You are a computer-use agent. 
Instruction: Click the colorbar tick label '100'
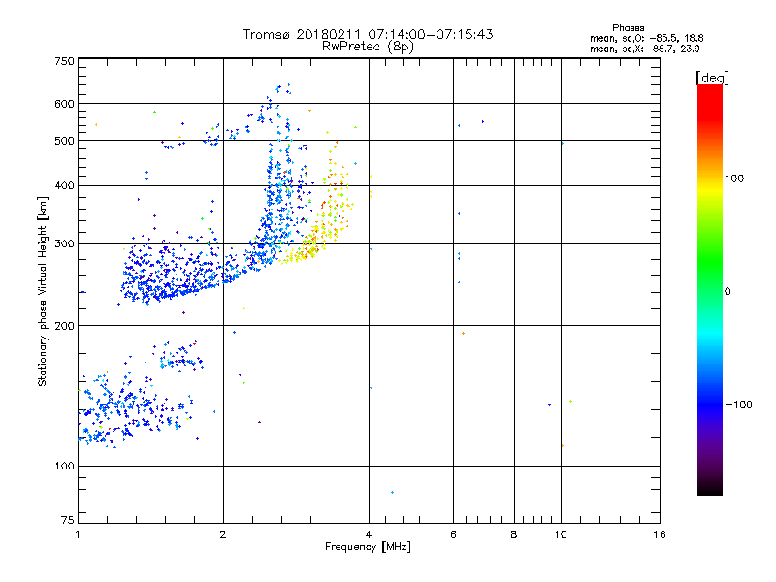[734, 178]
